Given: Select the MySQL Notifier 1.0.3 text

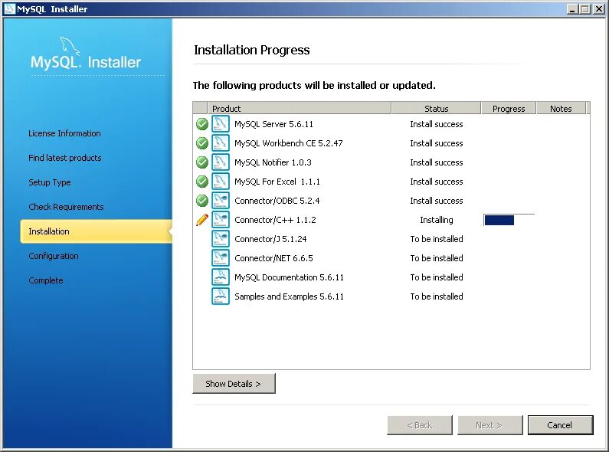Looking at the screenshot, I should point(273,162).
